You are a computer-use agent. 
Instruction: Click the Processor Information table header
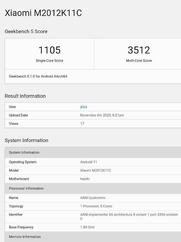coord(93,188)
